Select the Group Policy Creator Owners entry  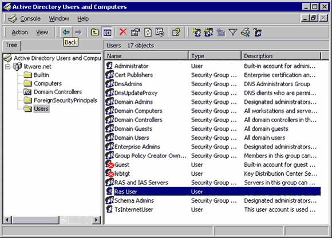tap(151, 156)
